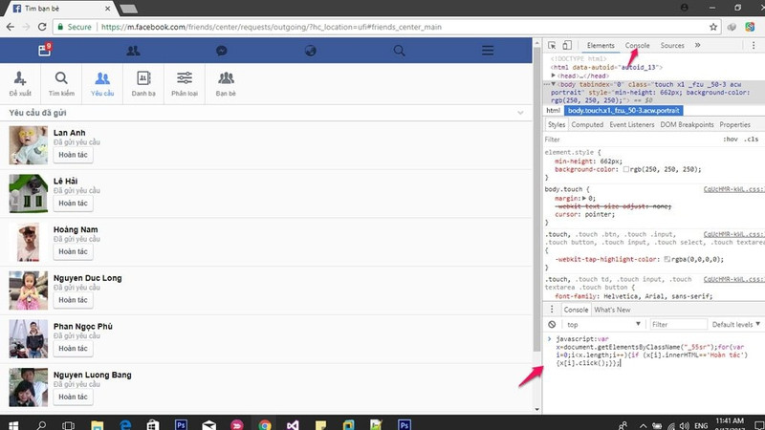Select the Đề xuất suggestions tab
The width and height of the screenshot is (765, 430).
coord(20,84)
